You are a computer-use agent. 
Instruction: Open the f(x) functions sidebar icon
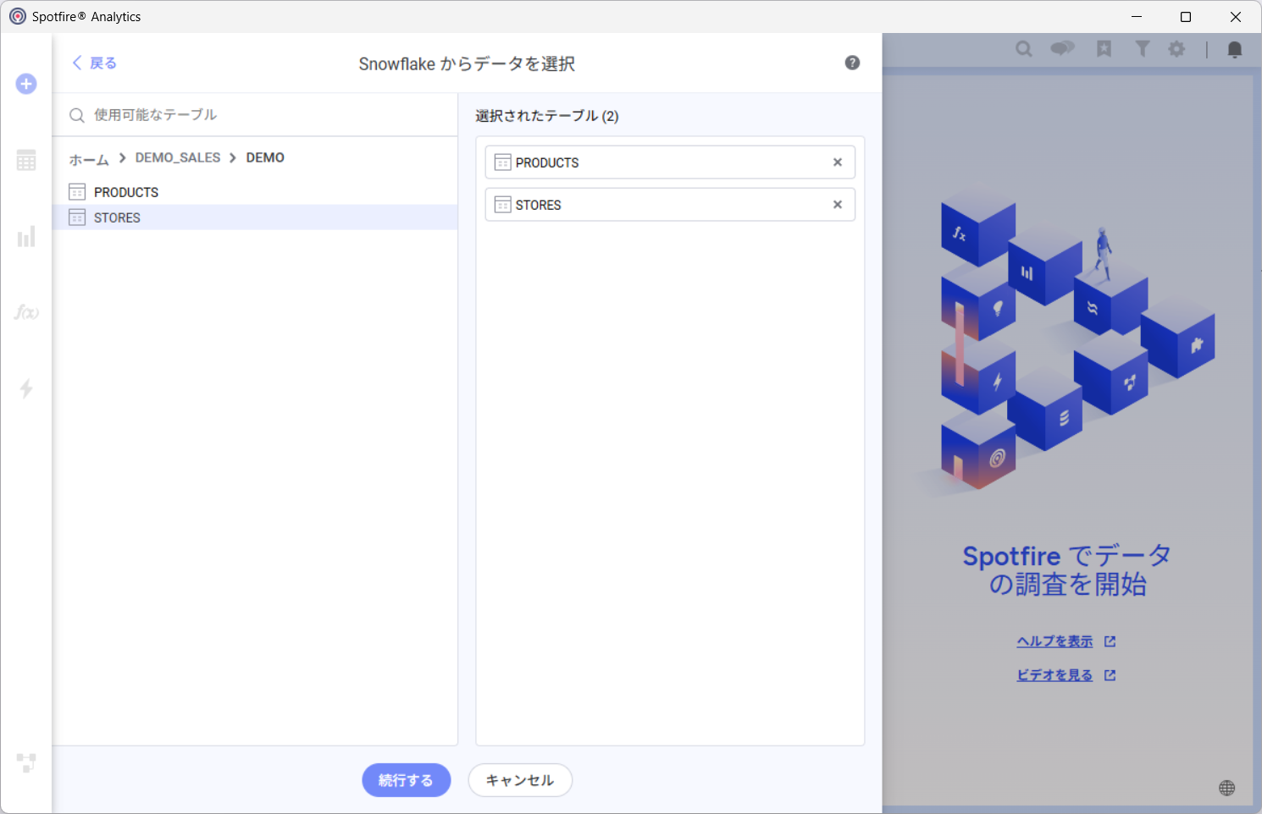pos(26,312)
